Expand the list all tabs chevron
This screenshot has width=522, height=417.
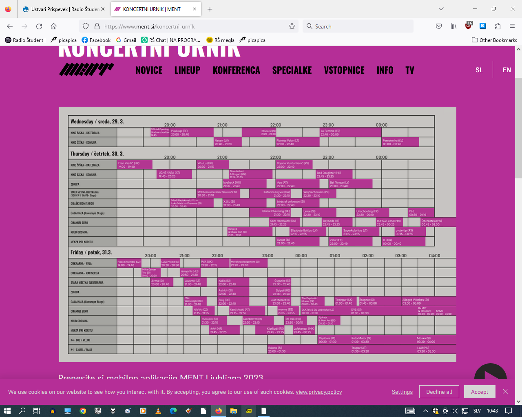pyautogui.click(x=441, y=9)
